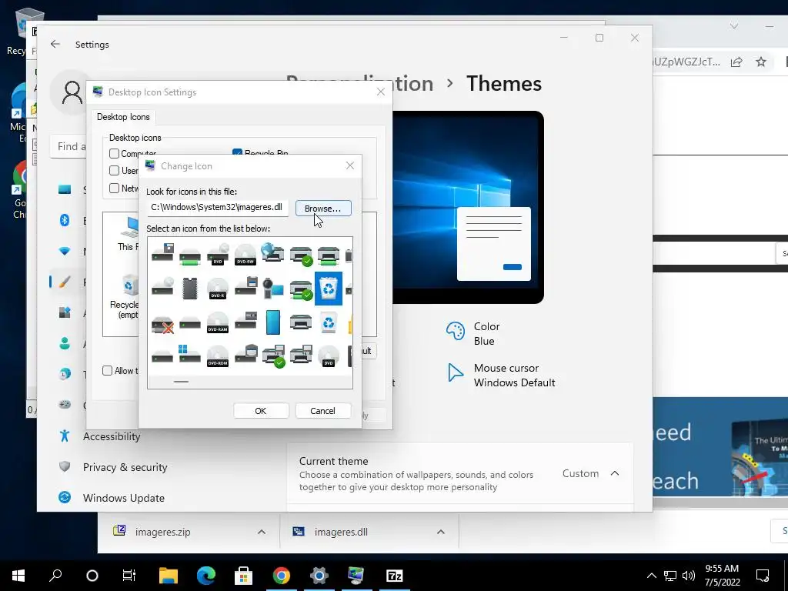Pick the plain printer icon without overlays
This screenshot has height=591, width=788.
(301, 322)
